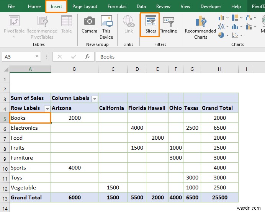Open the Name Box dropdown
Image resolution: width=265 pixels, height=212 pixels.
point(37,56)
